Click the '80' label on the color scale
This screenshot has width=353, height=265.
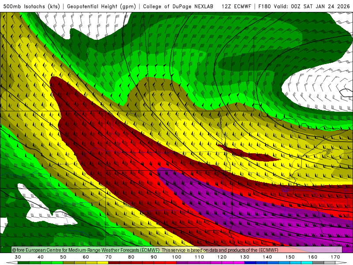pos(131,257)
